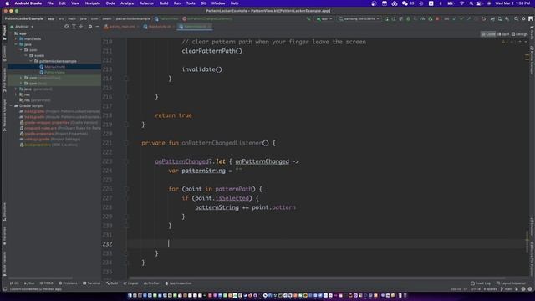Click the Undo arrow in toolbar

pos(483,18)
